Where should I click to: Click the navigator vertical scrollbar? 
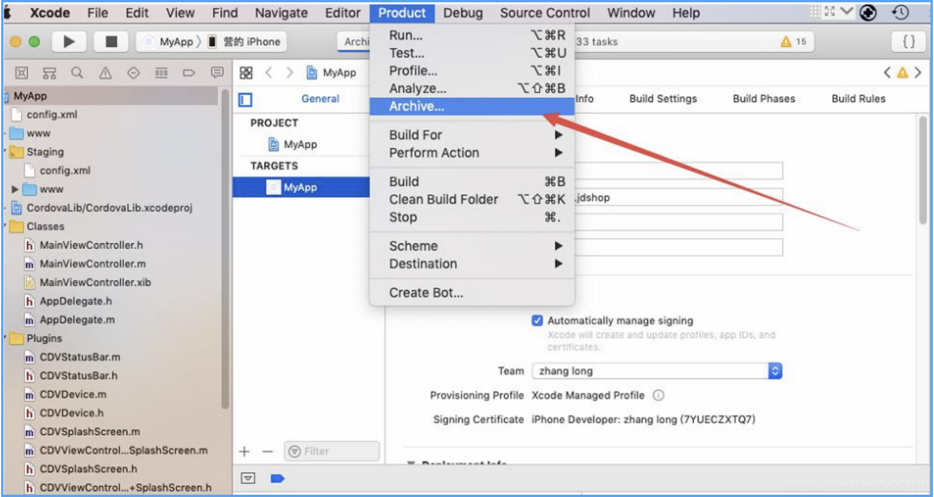[225, 249]
